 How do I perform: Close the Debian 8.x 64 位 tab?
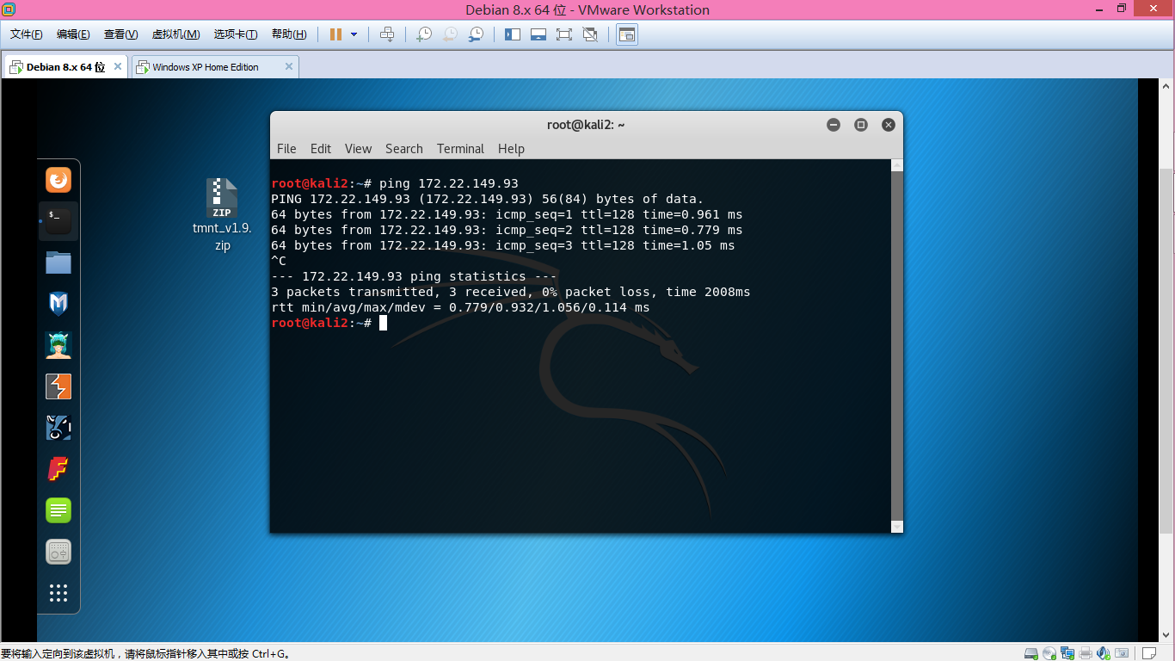click(x=118, y=66)
